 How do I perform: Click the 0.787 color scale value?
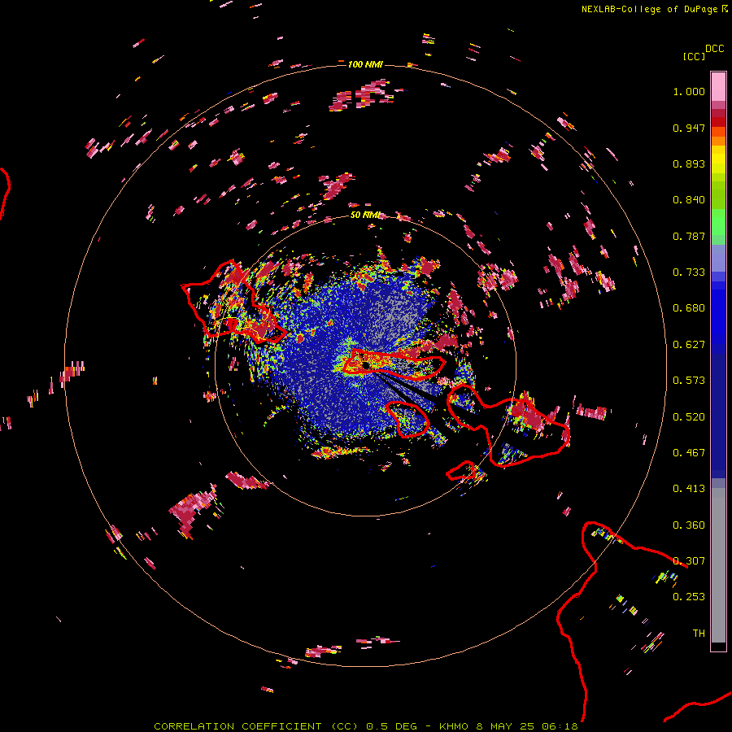(689, 236)
